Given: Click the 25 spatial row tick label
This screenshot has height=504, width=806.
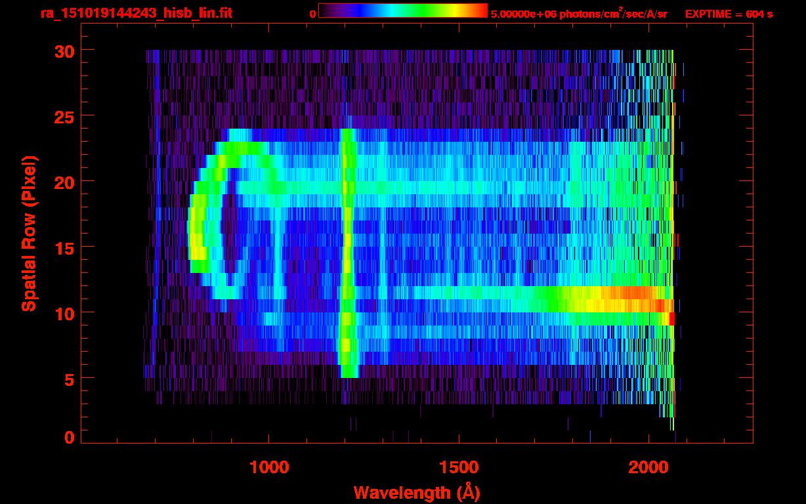Looking at the screenshot, I should 64,116.
